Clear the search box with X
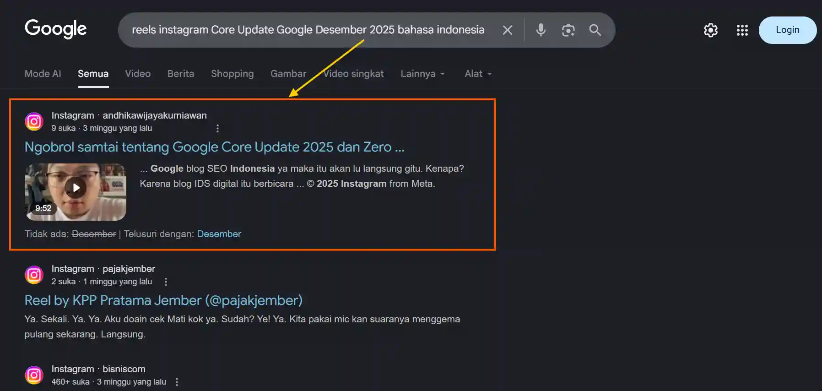The width and height of the screenshot is (822, 391). [x=507, y=30]
